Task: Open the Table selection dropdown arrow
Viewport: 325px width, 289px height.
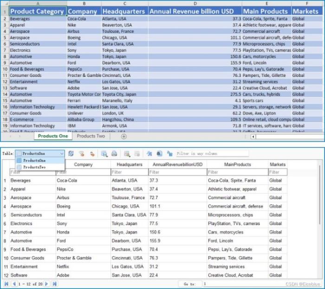Action: [x=62, y=154]
